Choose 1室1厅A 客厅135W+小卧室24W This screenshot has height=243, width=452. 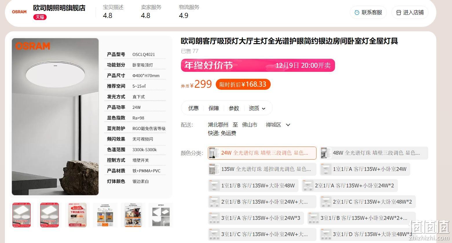click(365, 169)
